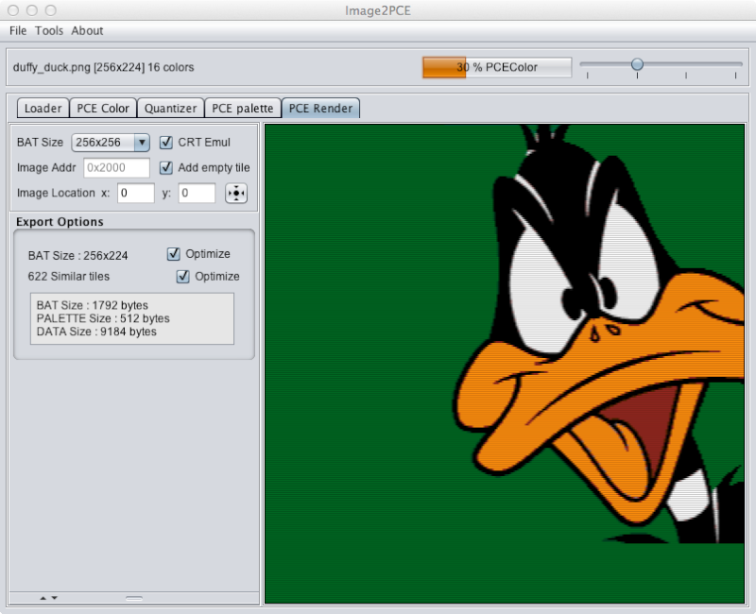756x614 pixels.
Task: Toggle the Add empty tile checkbox
Action: (166, 168)
